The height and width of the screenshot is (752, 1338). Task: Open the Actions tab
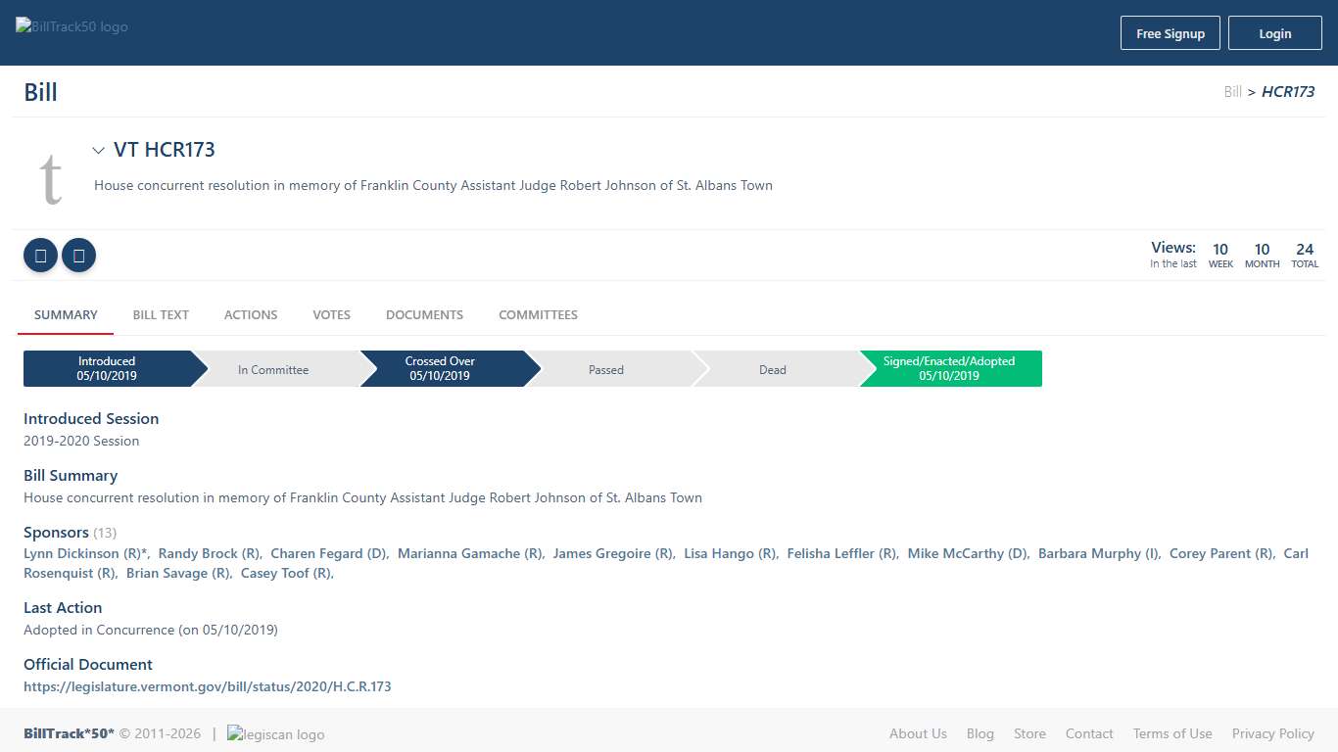pos(251,315)
